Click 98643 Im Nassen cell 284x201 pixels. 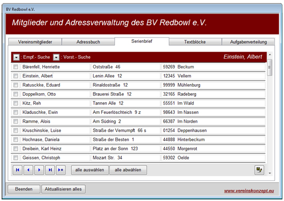tap(213, 112)
